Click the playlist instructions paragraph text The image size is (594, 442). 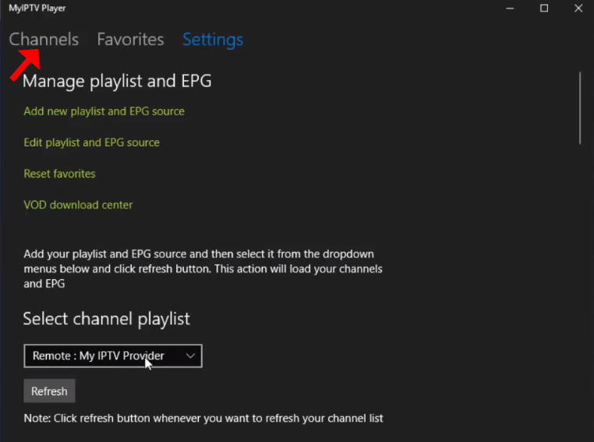[203, 268]
